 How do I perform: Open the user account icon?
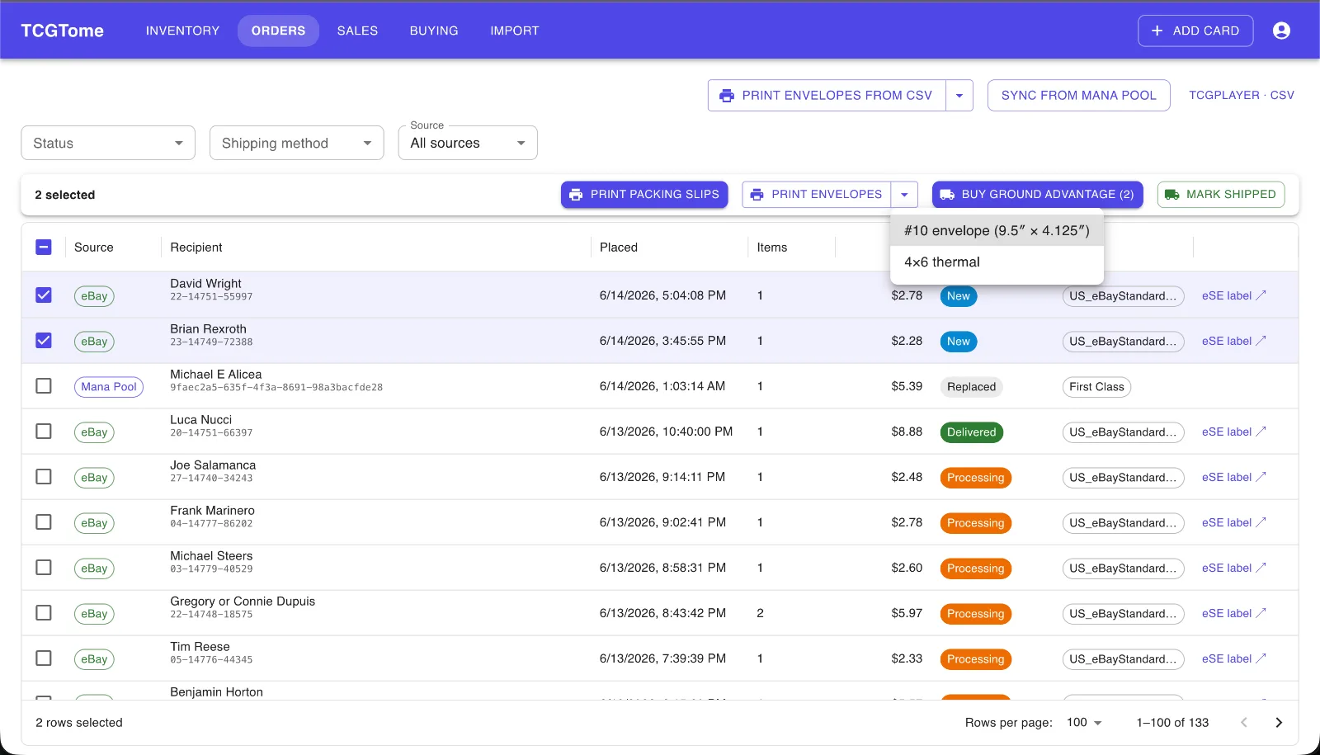point(1281,31)
